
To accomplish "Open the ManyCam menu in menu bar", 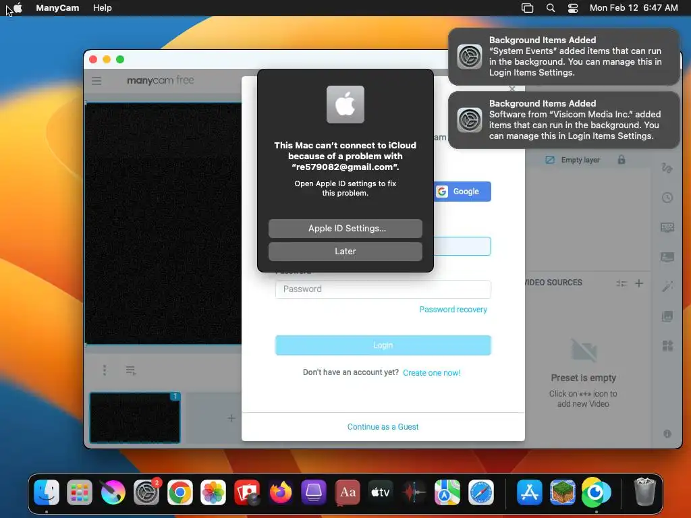I will pyautogui.click(x=57, y=8).
